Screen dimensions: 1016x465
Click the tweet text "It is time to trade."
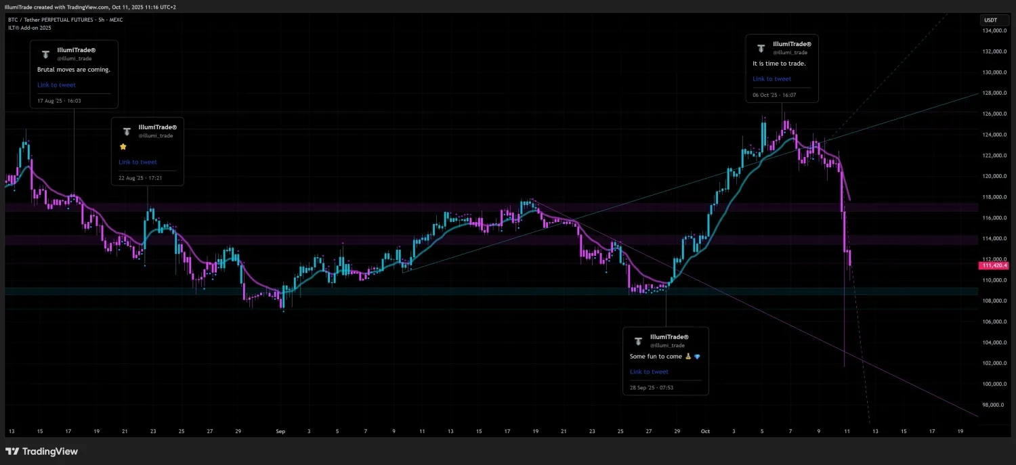coord(779,64)
